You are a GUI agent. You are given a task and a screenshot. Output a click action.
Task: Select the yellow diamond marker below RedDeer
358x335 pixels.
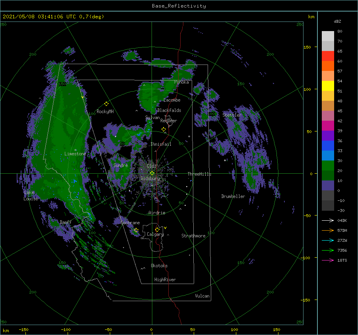pyautogui.click(x=163, y=129)
